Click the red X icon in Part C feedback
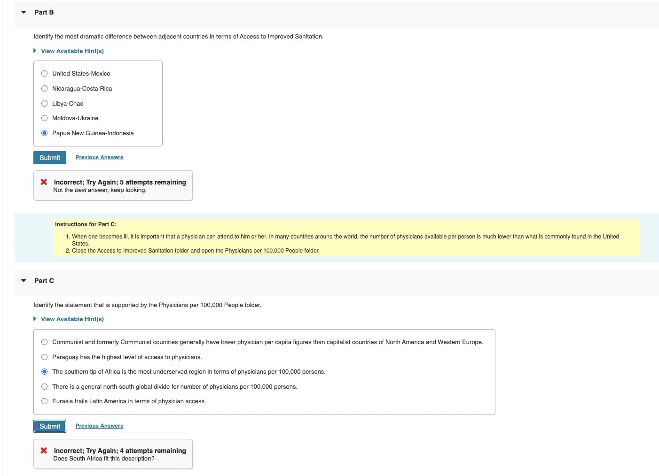 pyautogui.click(x=44, y=451)
